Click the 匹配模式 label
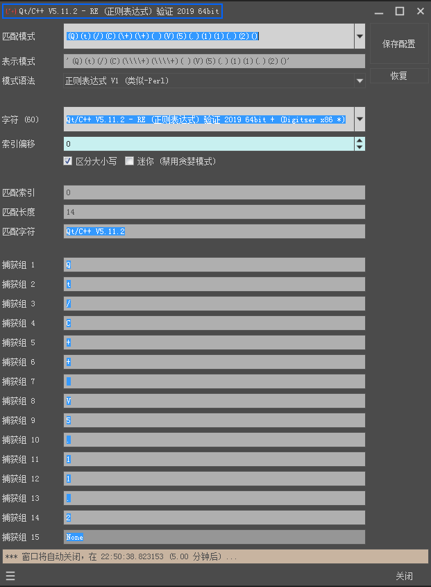The height and width of the screenshot is (587, 431). (x=19, y=36)
